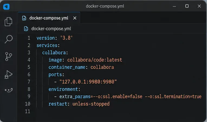
Task: Click the 'image' key
Action: pos(55,60)
